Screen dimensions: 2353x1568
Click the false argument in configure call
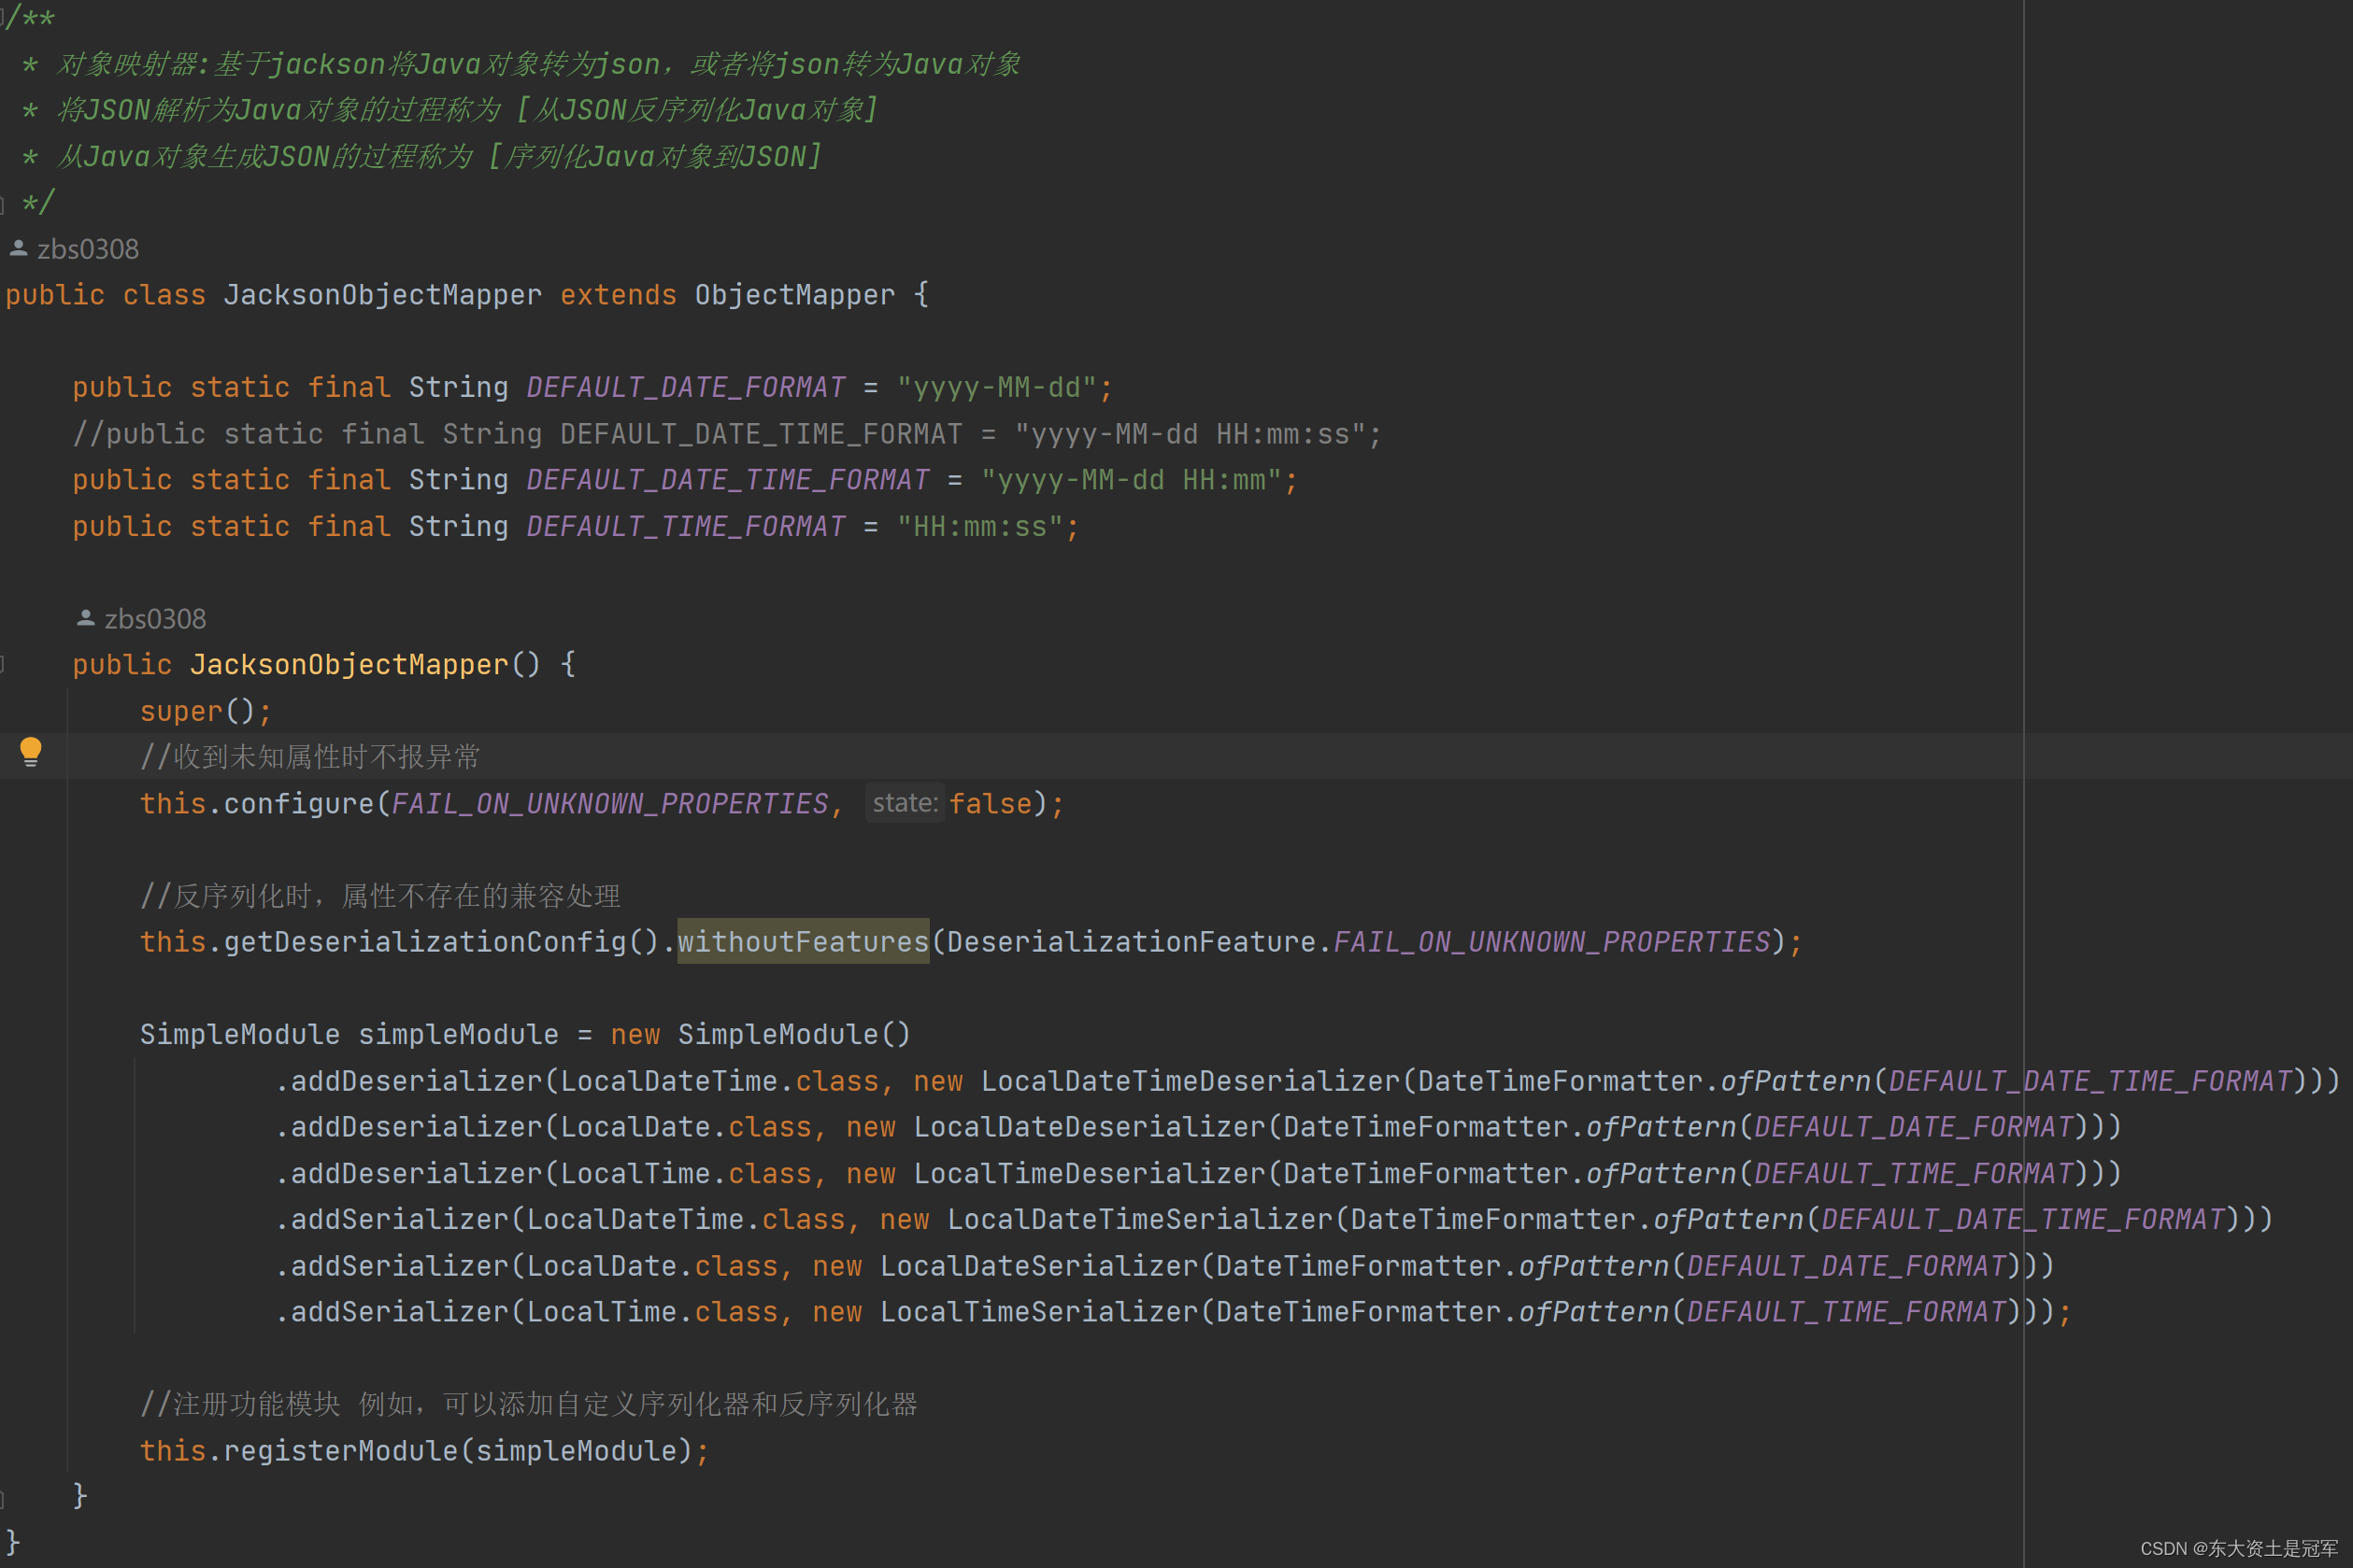tap(990, 804)
